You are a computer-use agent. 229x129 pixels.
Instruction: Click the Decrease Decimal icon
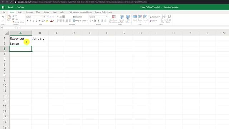pyautogui.click(x=105, y=21)
